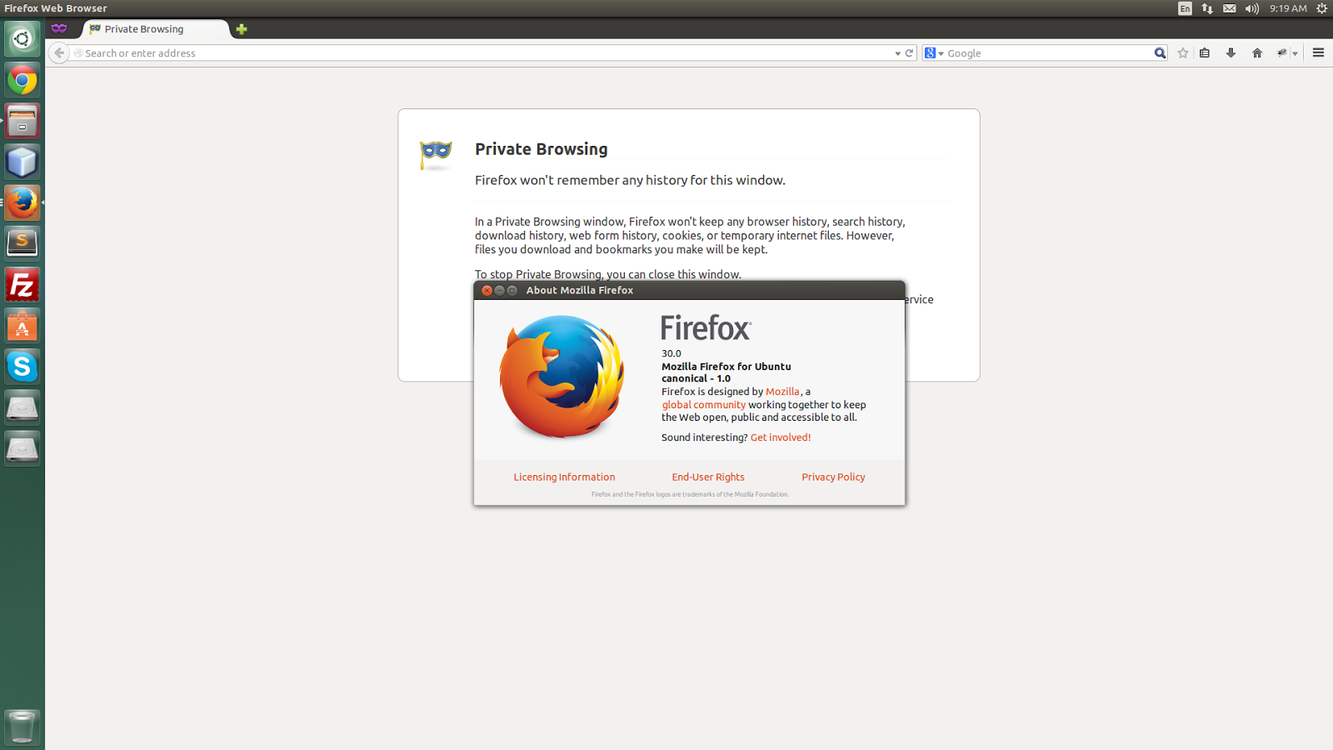Show bookmarks via the clipboard-style icon
Screen dimensions: 1333x750
tap(1205, 52)
